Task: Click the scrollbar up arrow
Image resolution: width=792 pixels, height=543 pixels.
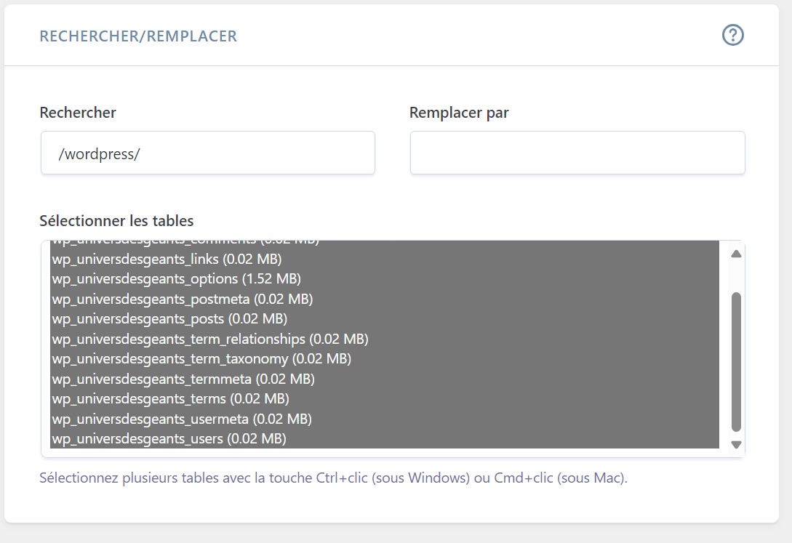Action: pos(736,254)
